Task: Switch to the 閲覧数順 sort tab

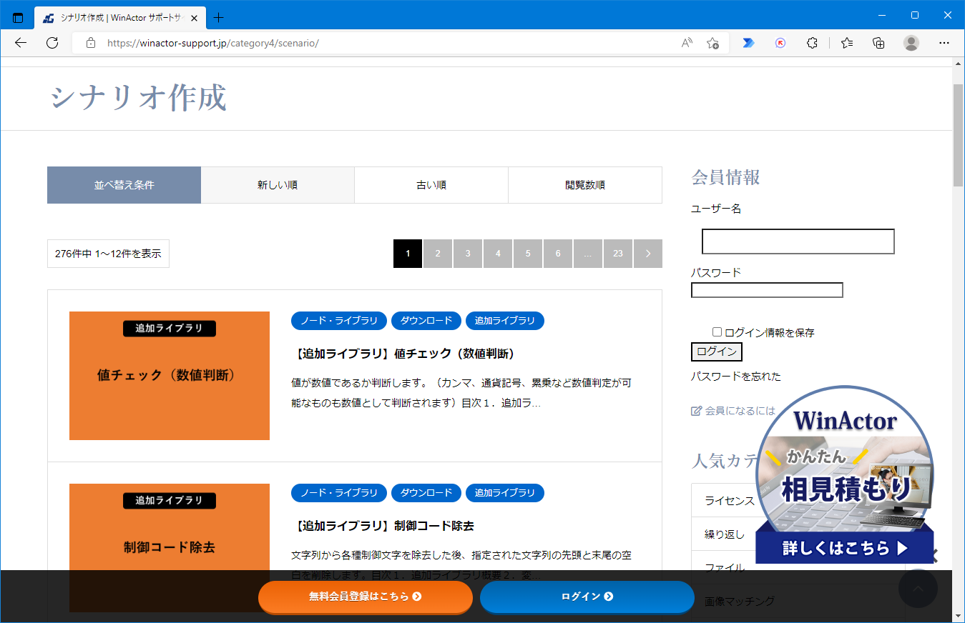Action: click(x=584, y=184)
